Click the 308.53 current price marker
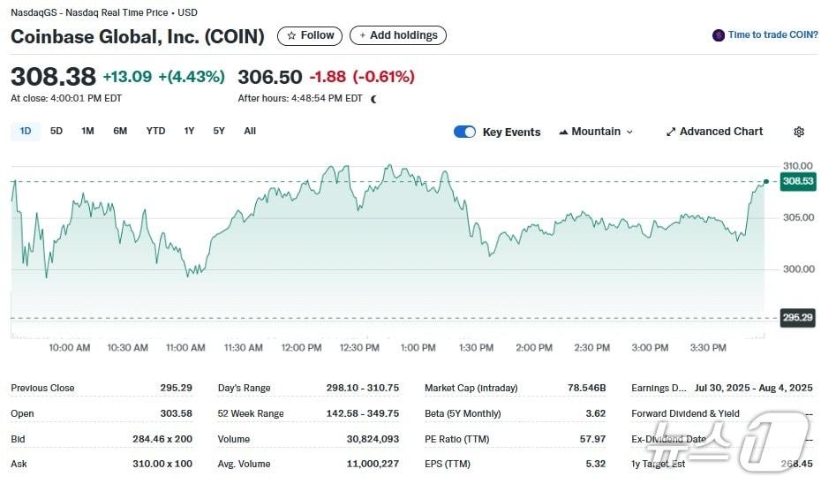Screen dimensions: 821x484 [797, 181]
